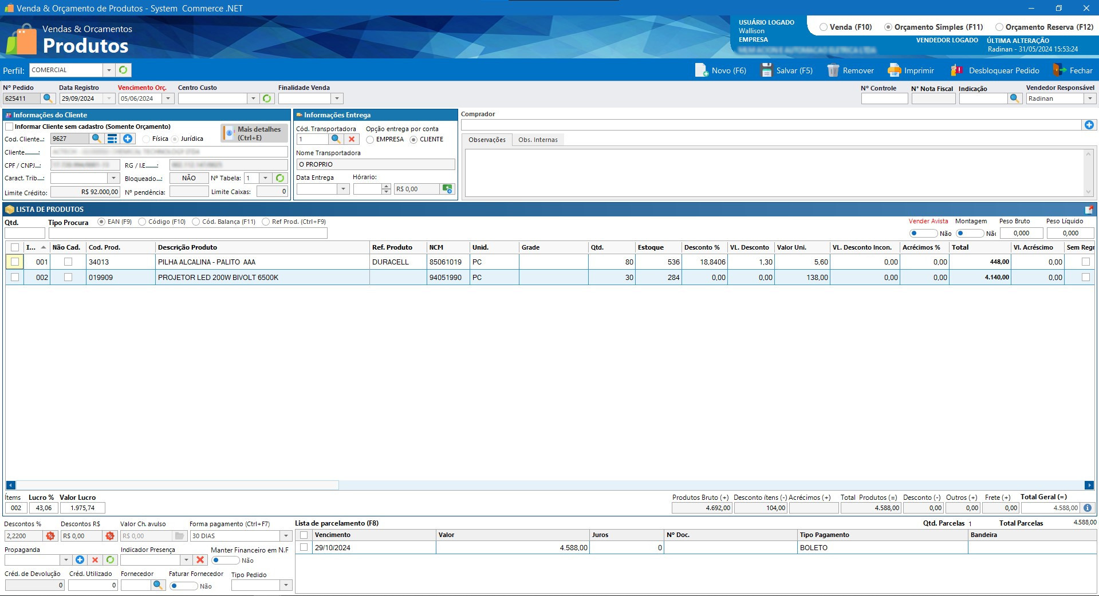Check Informar Cliente sem cadastro box
This screenshot has width=1099, height=596.
coord(9,127)
